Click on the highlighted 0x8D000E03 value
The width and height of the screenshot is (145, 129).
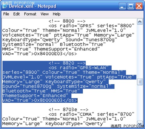click(x=48, y=100)
